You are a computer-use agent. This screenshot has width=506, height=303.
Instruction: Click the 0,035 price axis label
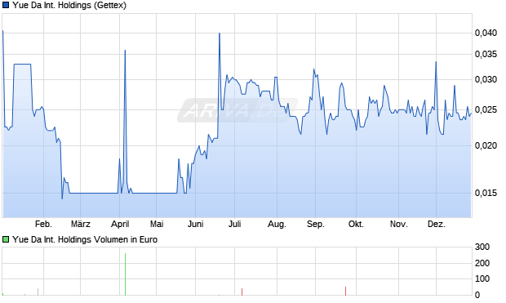pyautogui.click(x=486, y=54)
